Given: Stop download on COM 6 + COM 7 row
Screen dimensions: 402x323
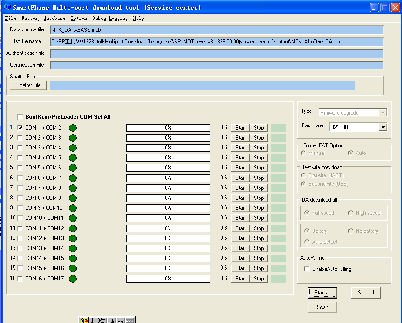Looking at the screenshot, I should tap(259, 178).
